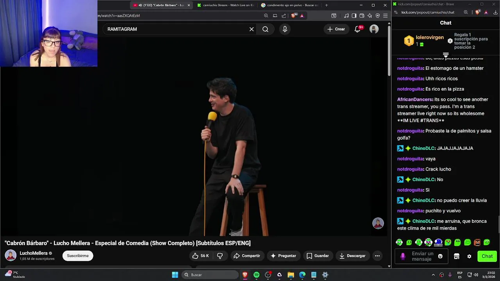Open the emoji picker smiley

440,256
